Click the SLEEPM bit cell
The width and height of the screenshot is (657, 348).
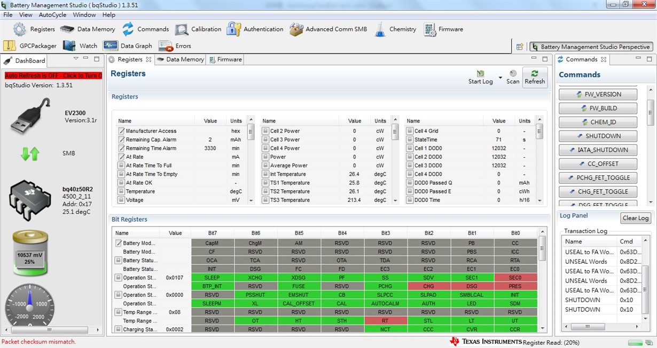click(212, 304)
